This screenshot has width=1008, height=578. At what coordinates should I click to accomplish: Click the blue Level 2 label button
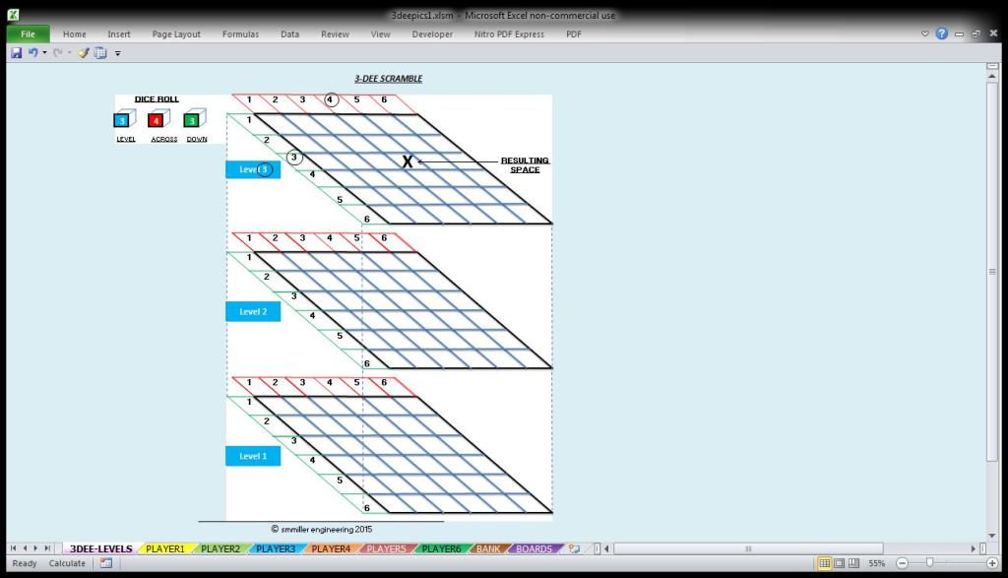pos(253,312)
